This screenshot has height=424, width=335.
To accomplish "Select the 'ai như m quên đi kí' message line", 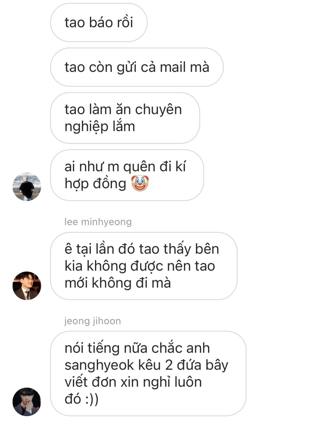I will [x=125, y=167].
